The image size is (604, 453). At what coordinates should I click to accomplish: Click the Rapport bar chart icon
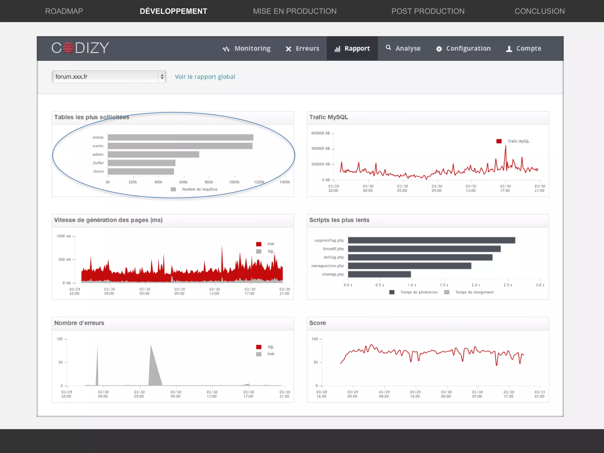[x=337, y=49]
